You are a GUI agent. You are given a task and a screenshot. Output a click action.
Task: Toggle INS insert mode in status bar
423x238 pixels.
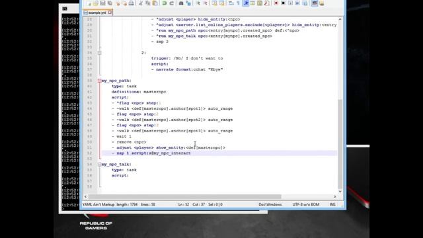(332, 204)
